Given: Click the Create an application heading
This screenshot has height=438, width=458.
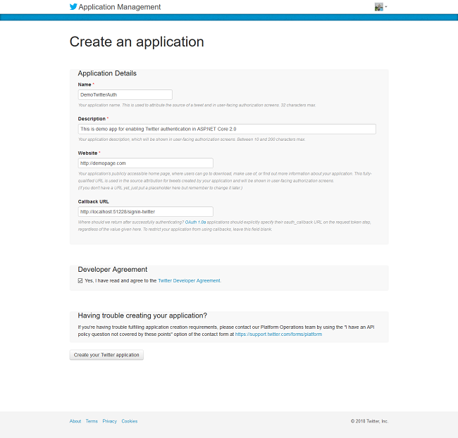Looking at the screenshot, I should click(137, 42).
